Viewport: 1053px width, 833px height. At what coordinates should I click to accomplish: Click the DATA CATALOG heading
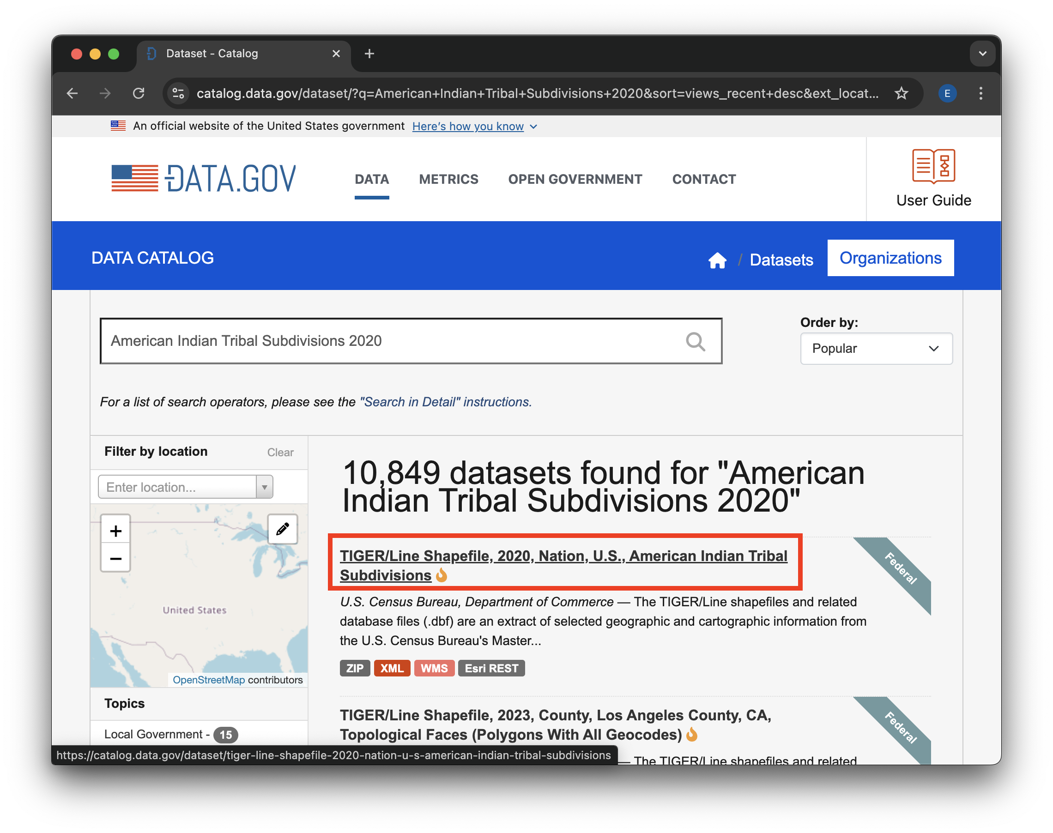[153, 258]
